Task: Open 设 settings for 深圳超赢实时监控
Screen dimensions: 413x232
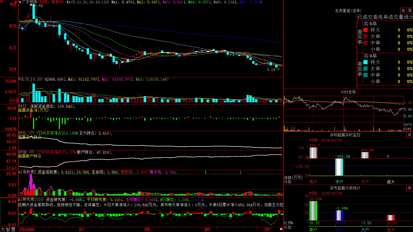Action: click(410, 135)
